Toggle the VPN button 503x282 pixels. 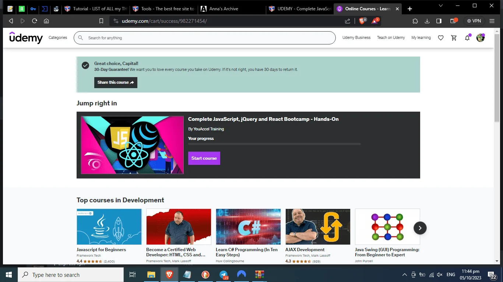tap(474, 21)
